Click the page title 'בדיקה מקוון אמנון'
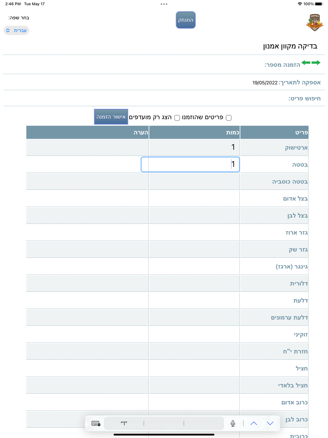This screenshot has width=328, height=438. coord(290,46)
